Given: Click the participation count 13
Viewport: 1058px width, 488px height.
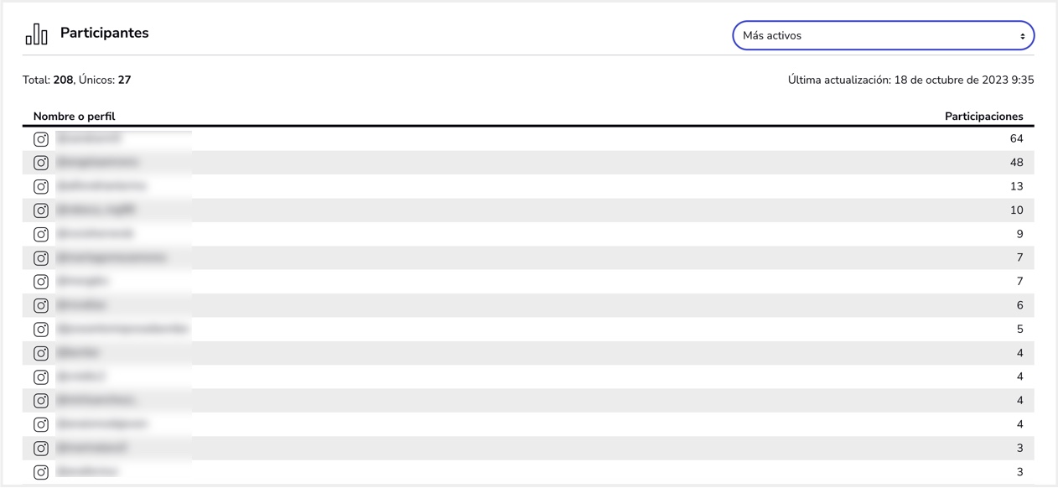Looking at the screenshot, I should coord(1016,186).
